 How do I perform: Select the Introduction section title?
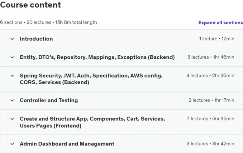pos(36,39)
